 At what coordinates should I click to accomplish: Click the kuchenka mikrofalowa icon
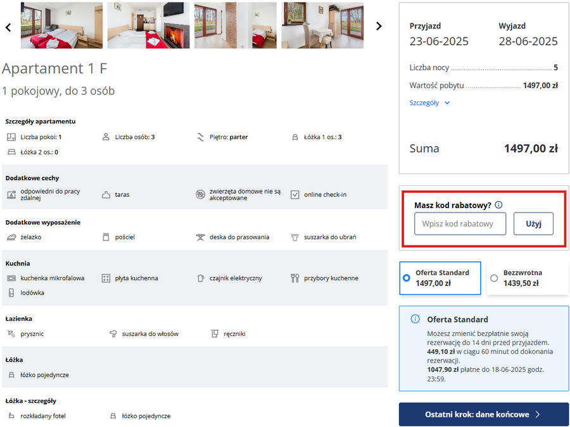tap(11, 278)
